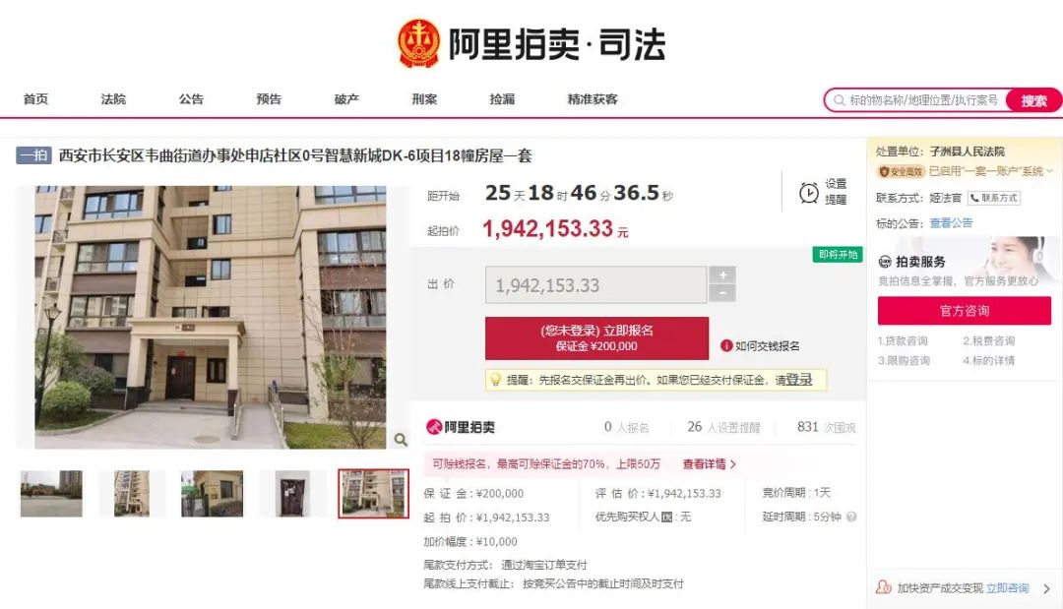Click the help icon next to 延时周期
1063x609 pixels.
pos(851,517)
